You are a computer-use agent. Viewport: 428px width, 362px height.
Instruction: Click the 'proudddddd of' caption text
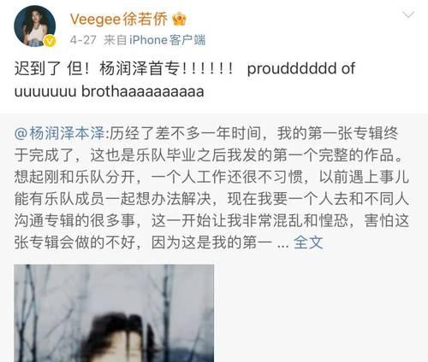pos(301,68)
